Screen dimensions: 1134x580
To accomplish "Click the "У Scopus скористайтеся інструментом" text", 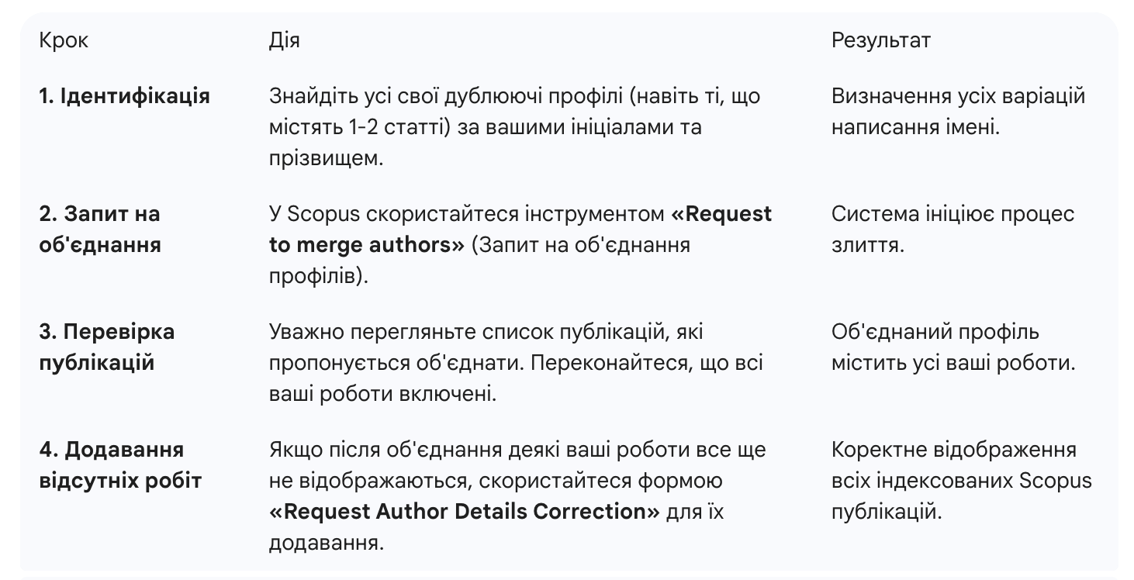I will tap(467, 214).
